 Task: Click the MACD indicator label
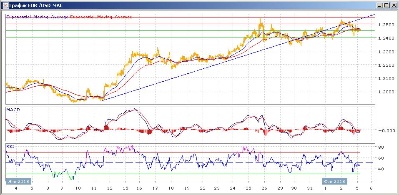[x=13, y=110]
